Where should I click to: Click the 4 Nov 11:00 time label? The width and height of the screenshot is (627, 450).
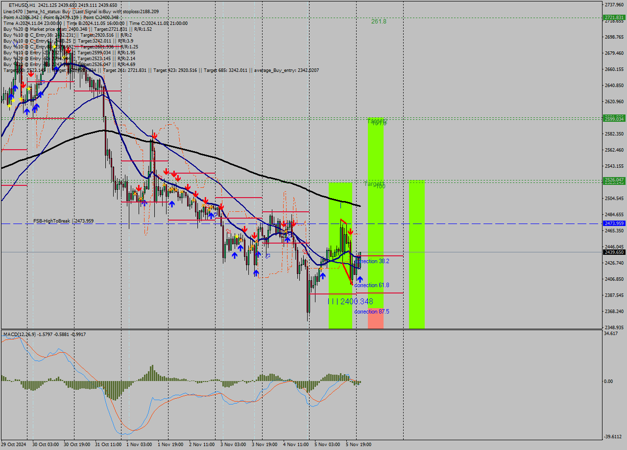(x=296, y=445)
